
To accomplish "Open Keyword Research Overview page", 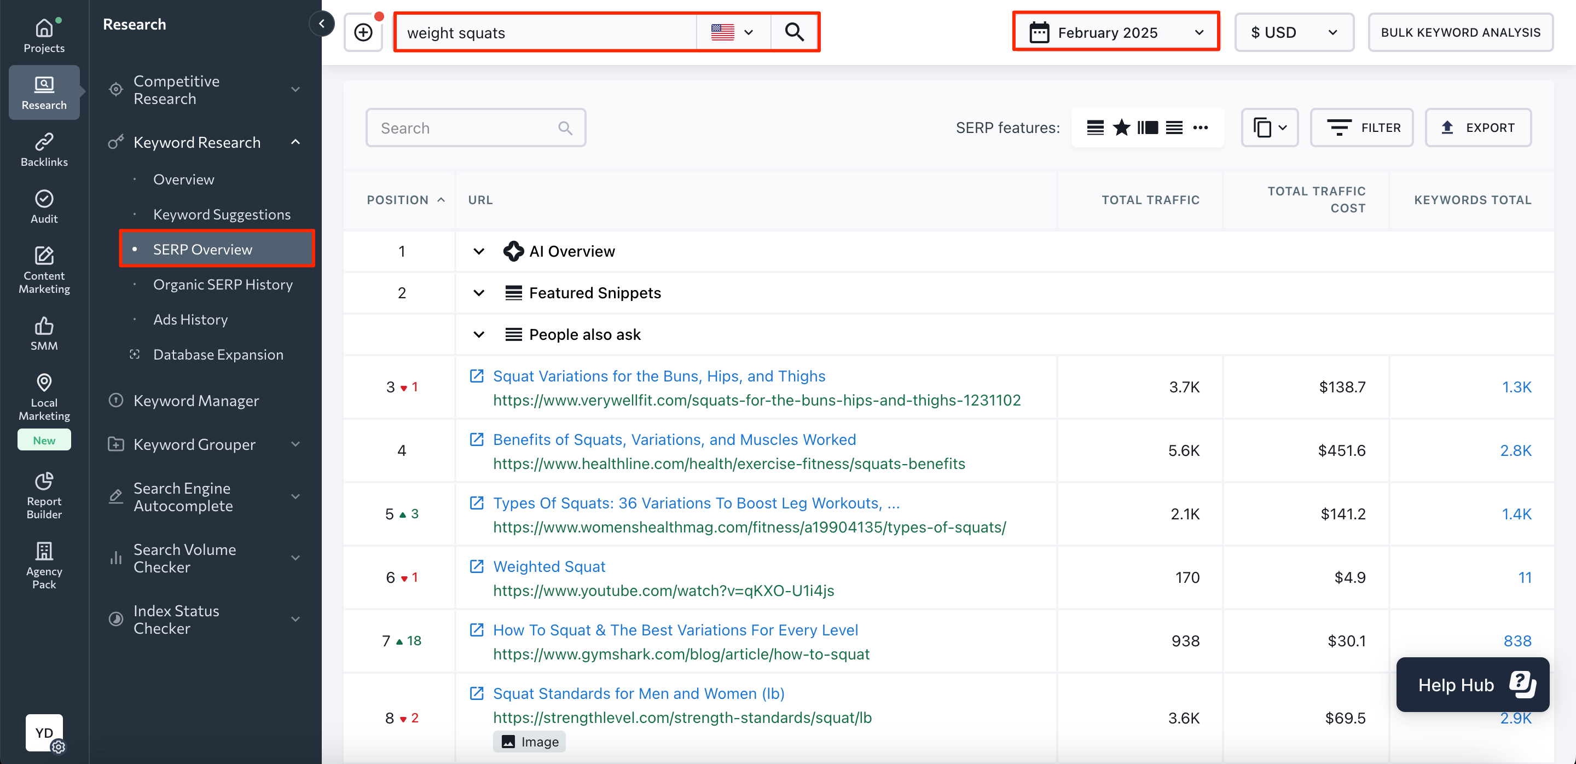I will (x=183, y=179).
